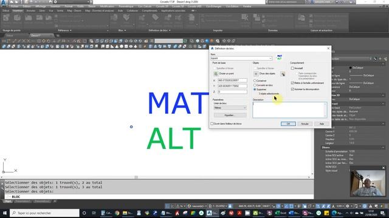This screenshot has height=218, width=389.
Task: Click the 'Choisir un point' pick-point icon
Action: [216, 74]
